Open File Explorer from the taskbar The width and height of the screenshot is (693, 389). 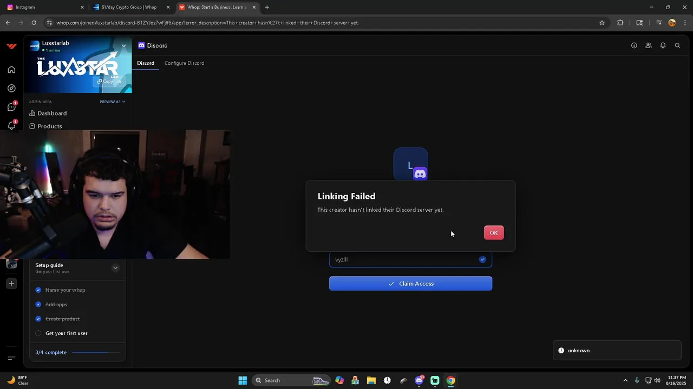[371, 380]
